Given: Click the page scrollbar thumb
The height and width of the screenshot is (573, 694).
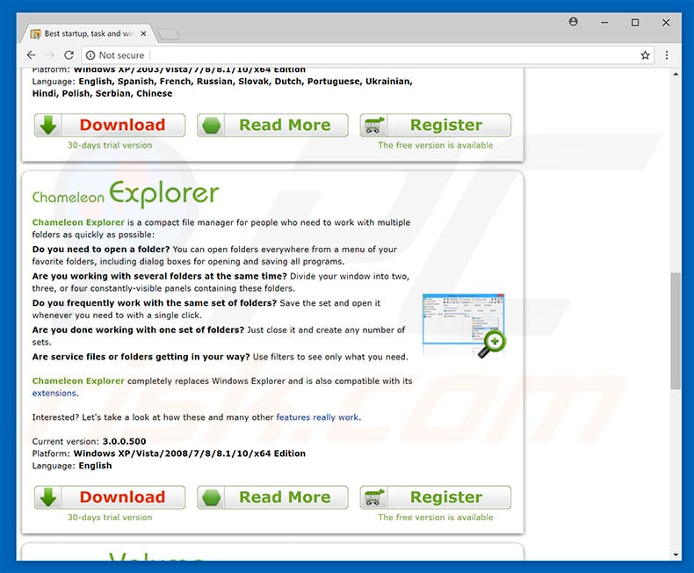Looking at the screenshot, I should point(676,331).
